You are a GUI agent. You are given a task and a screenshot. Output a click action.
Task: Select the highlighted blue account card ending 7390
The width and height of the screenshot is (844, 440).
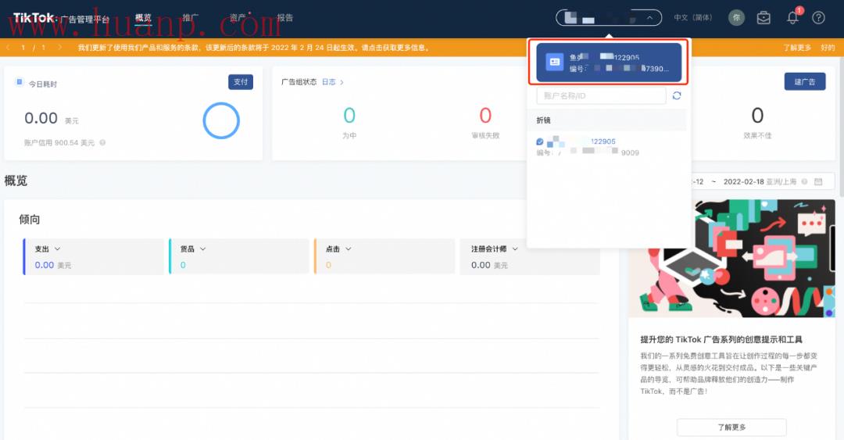click(609, 63)
